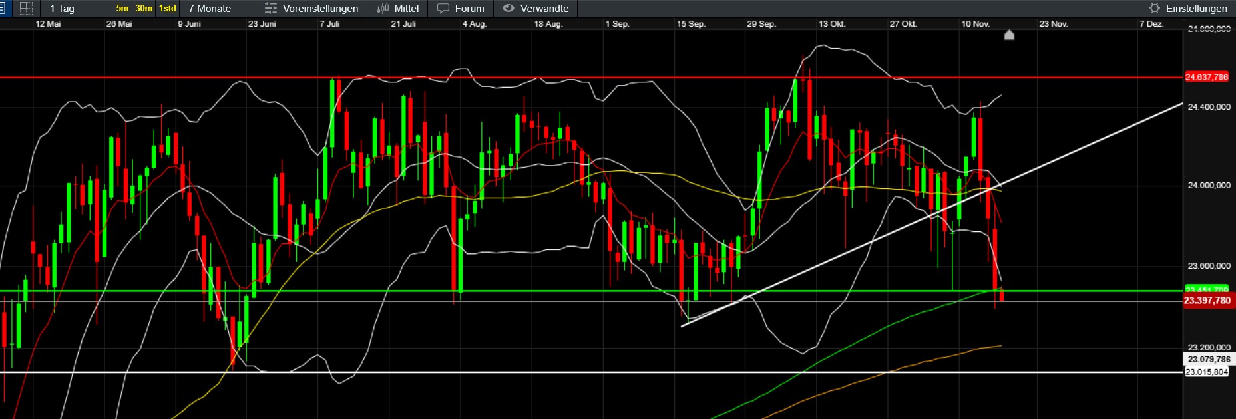Switch to the 1std timeframe

(x=168, y=8)
